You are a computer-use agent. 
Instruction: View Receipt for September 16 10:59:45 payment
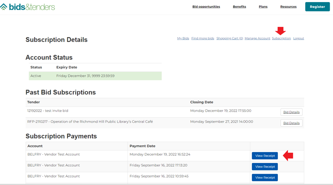coord(265,178)
